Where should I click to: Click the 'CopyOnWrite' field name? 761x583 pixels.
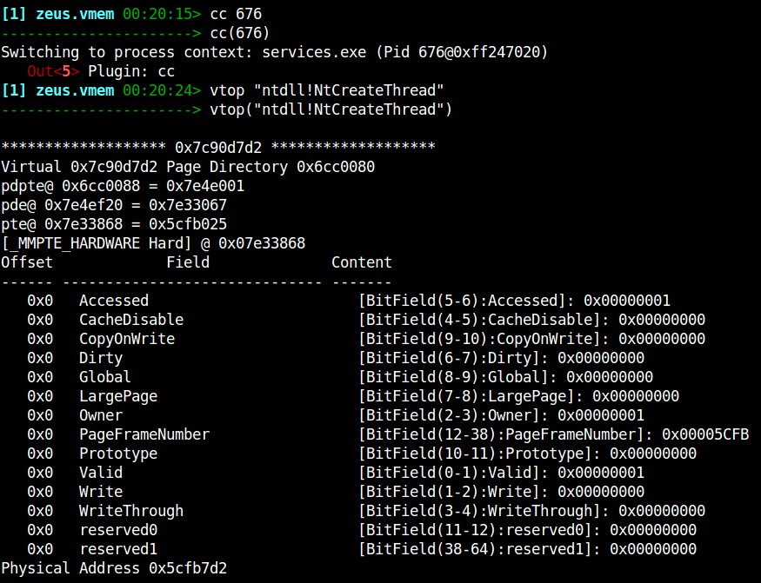[127, 339]
